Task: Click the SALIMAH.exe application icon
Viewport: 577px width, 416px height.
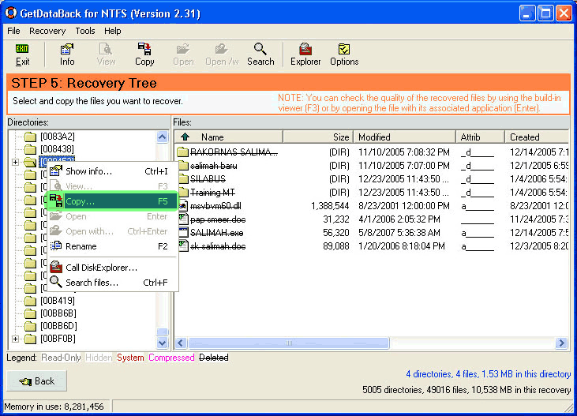Action: point(183,233)
